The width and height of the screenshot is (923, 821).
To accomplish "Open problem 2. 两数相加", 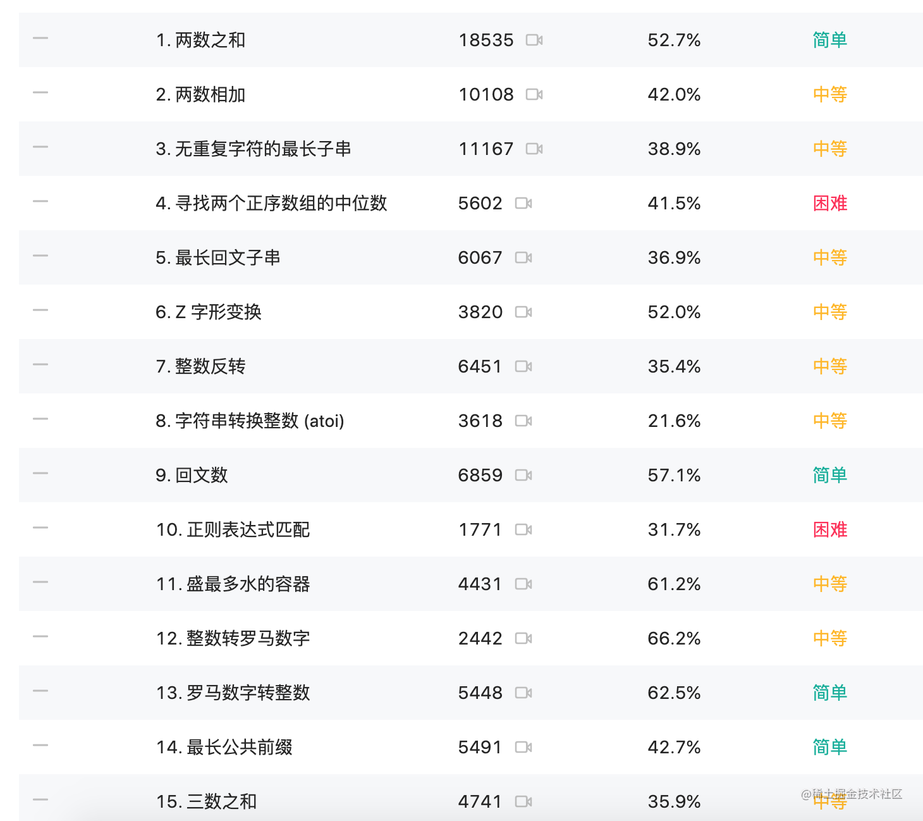I will tap(200, 94).
